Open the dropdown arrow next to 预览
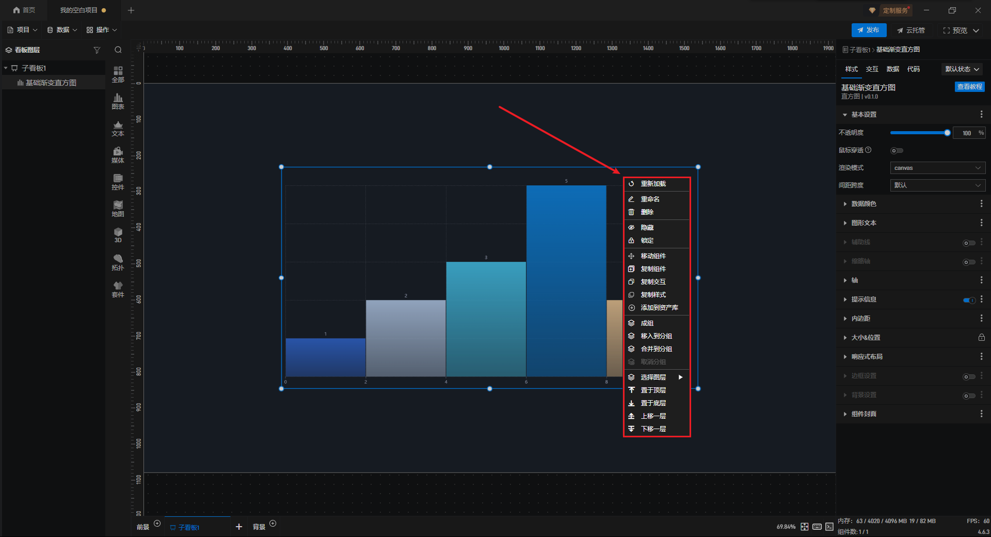Screen dimensions: 991x537 976,30
